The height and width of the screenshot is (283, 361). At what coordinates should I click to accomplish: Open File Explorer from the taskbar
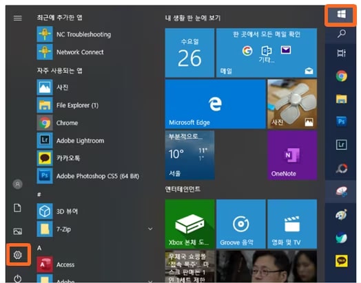point(341,99)
